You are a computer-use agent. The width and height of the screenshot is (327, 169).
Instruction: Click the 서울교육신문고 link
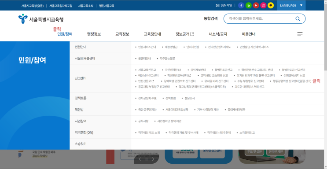[147, 70]
